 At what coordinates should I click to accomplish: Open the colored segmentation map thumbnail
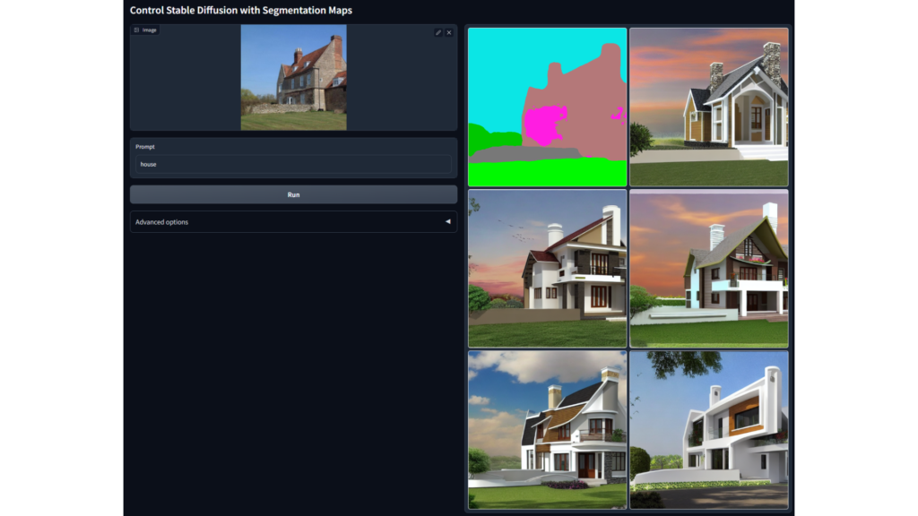point(547,107)
